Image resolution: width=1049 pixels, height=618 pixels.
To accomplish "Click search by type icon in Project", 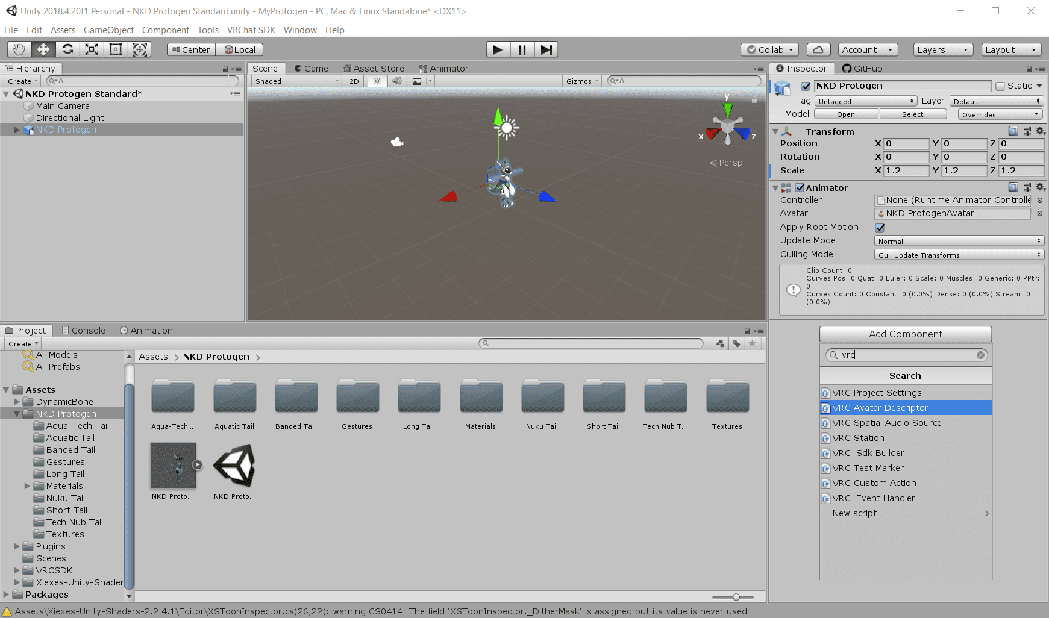I will pos(719,343).
